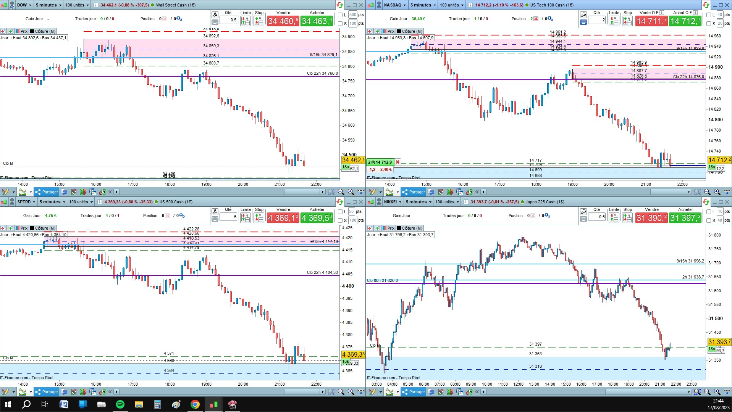Select the Clôture (M) label in NASDAQ chart
732x412 pixels.
(410, 31)
